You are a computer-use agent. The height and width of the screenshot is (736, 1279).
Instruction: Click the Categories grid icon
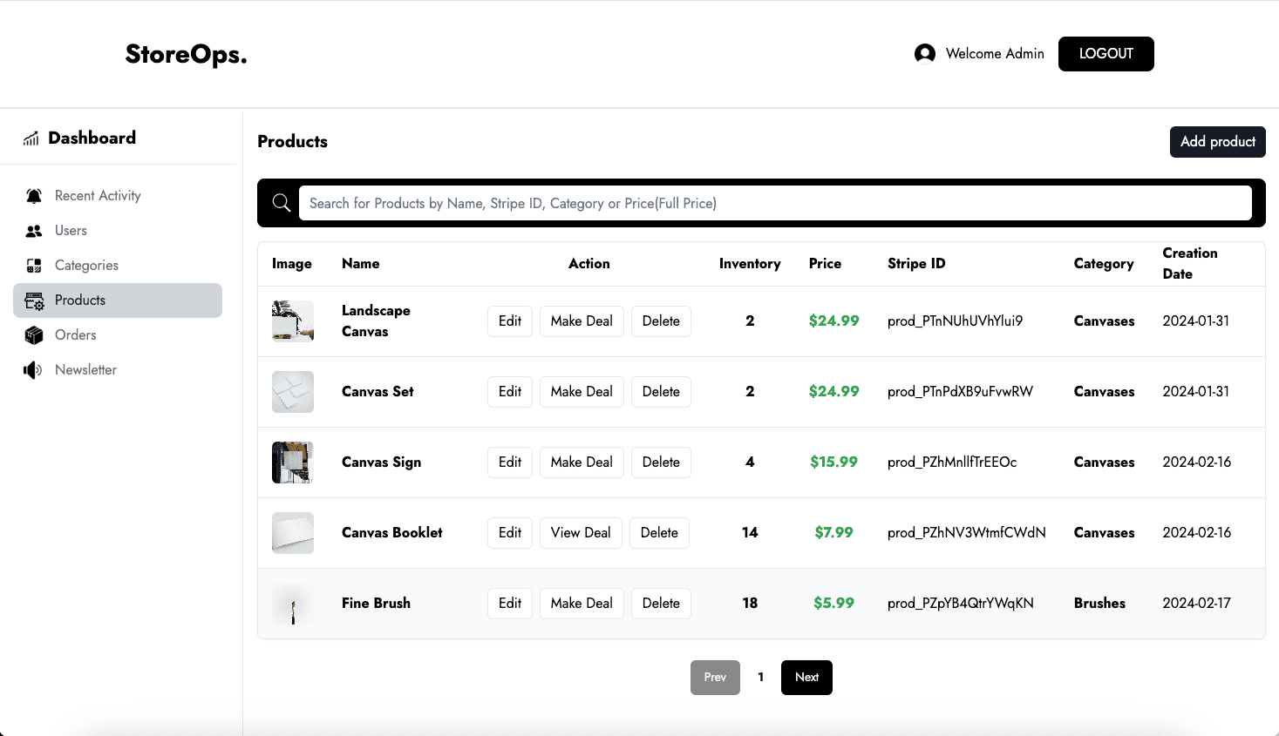(34, 266)
